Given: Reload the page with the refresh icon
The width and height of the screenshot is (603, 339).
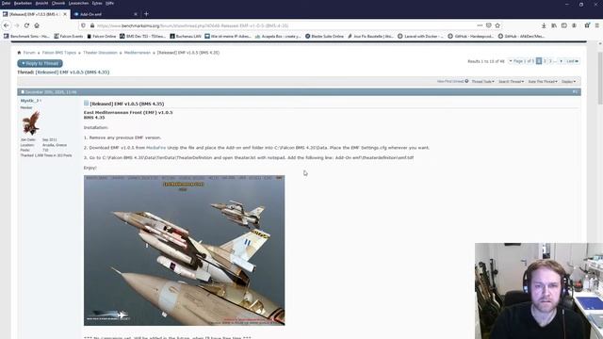Looking at the screenshot, I should (x=26, y=25).
